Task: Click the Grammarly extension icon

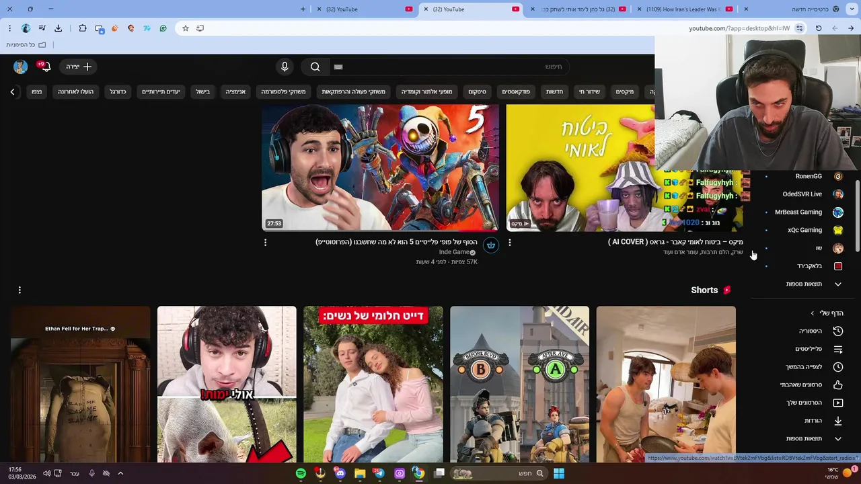Action: [163, 28]
